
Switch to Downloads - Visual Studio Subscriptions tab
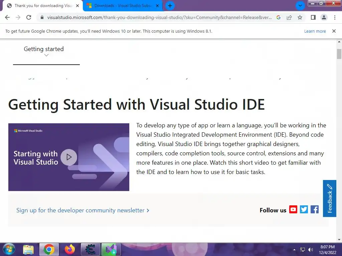pyautogui.click(x=123, y=6)
